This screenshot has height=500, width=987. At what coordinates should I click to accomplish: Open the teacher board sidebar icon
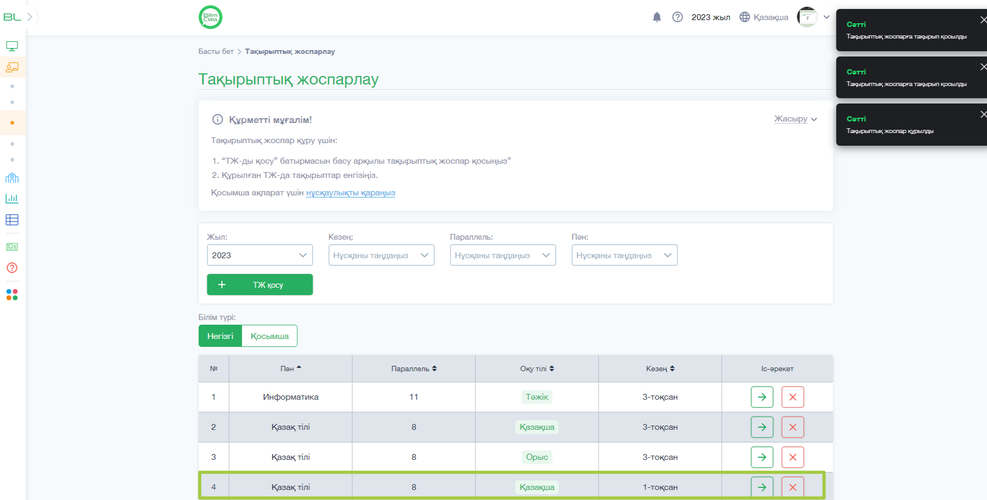[x=12, y=68]
